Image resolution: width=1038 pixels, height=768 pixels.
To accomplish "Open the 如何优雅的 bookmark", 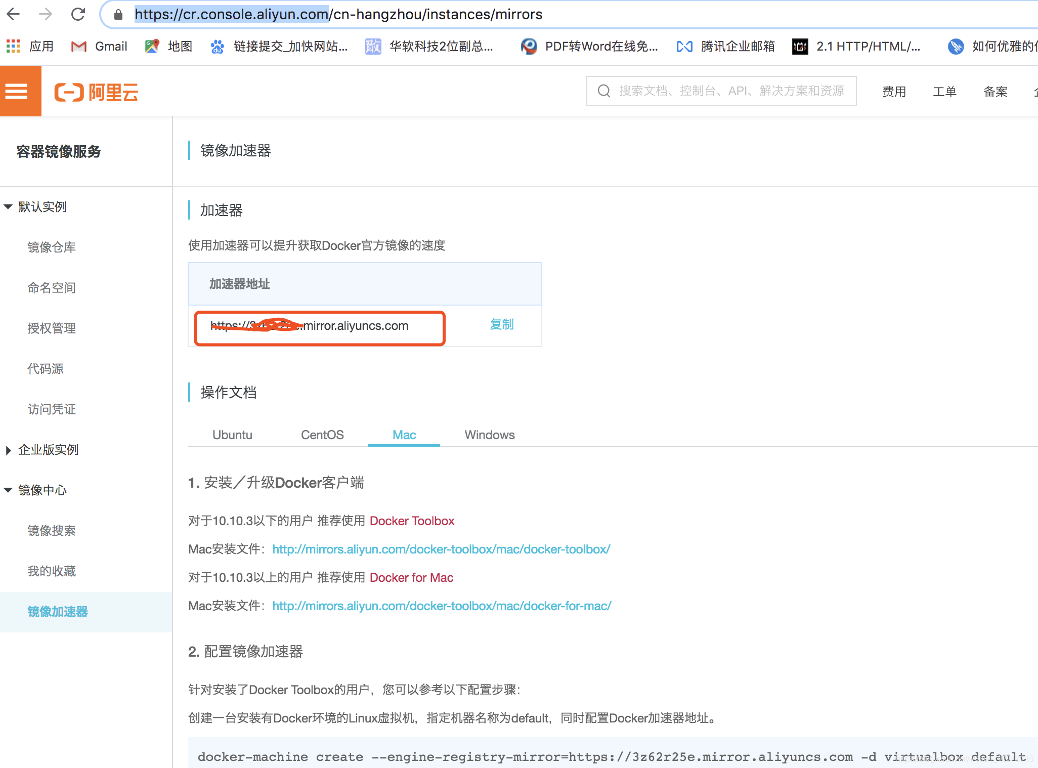I will [992, 47].
